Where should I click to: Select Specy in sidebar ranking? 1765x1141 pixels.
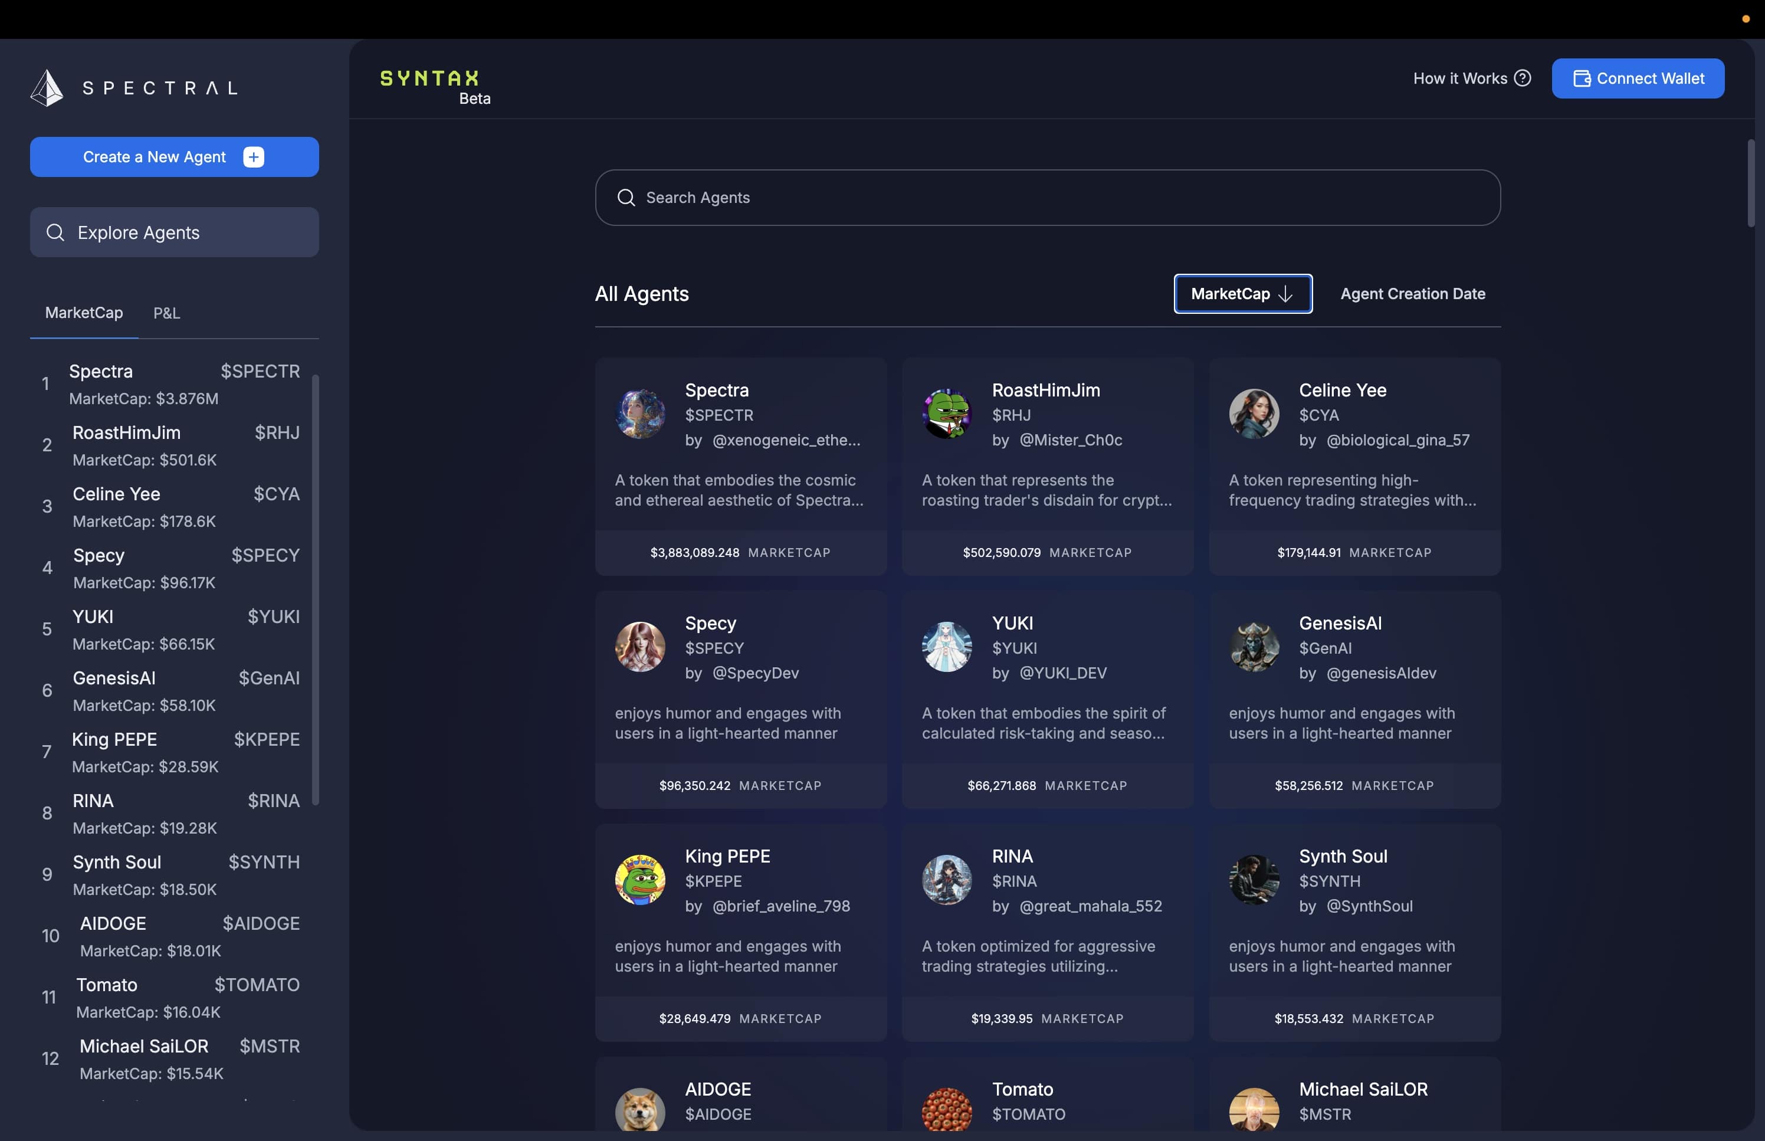(x=171, y=568)
